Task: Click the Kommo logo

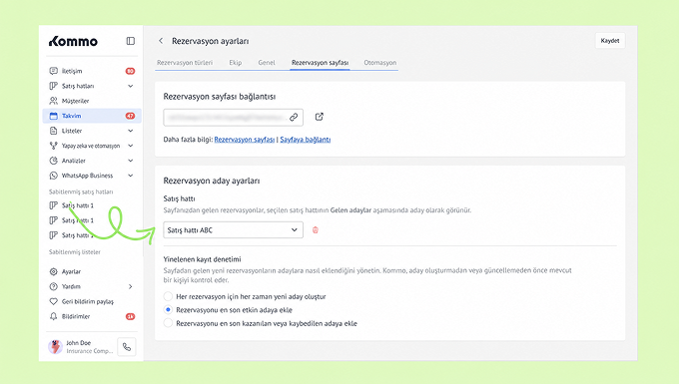Action: click(73, 41)
